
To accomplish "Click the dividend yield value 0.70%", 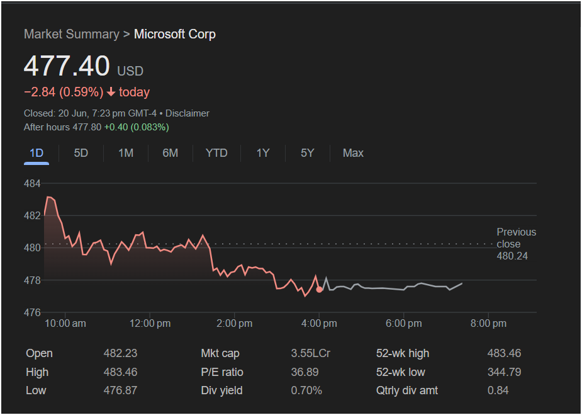I will (x=306, y=390).
